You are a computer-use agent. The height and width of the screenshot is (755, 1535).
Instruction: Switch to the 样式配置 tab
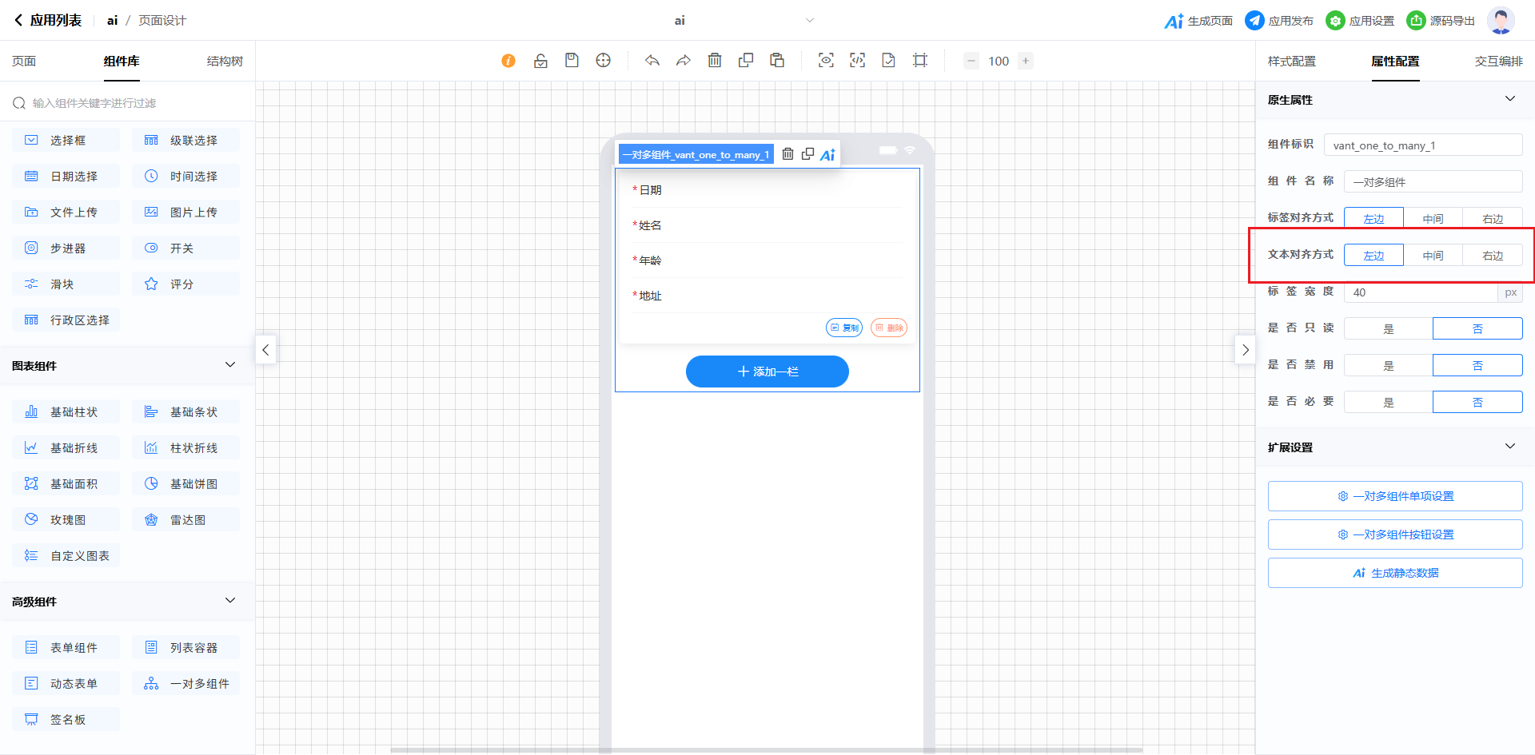coord(1291,62)
